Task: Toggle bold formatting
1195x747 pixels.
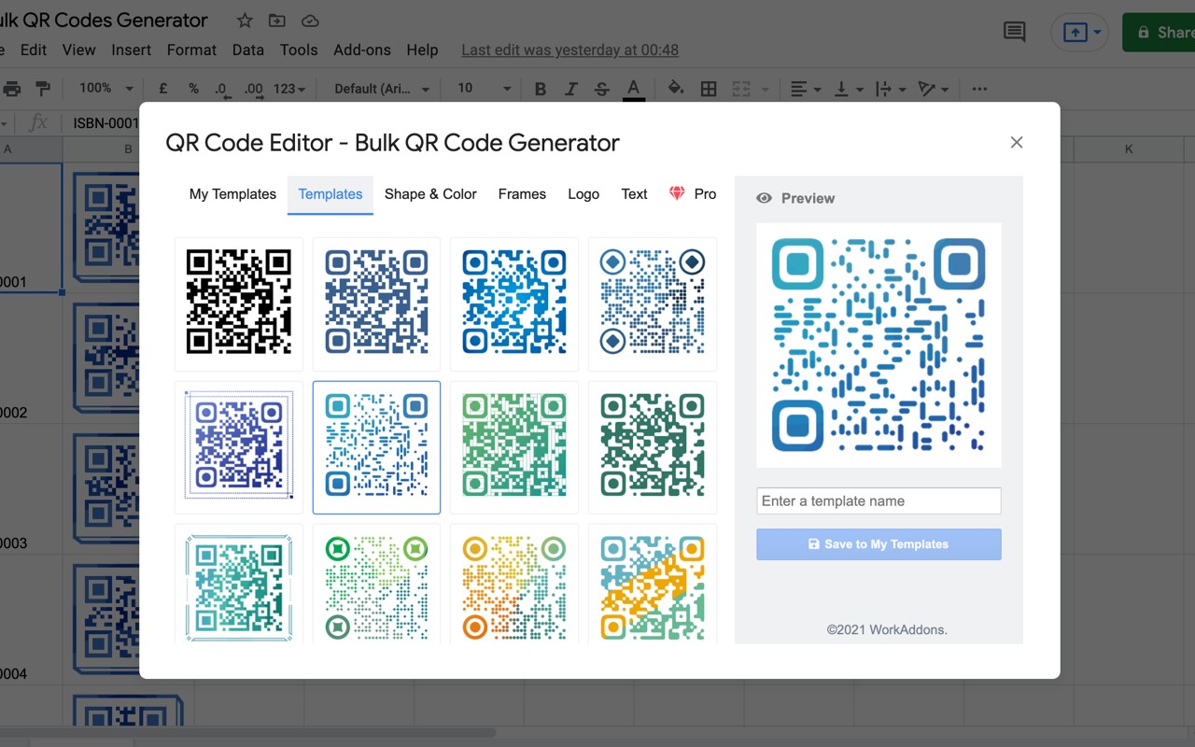Action: pos(540,89)
